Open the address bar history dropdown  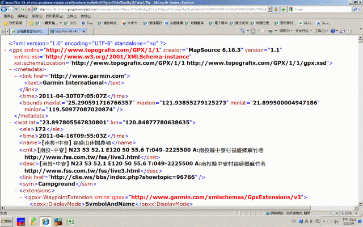270,9
